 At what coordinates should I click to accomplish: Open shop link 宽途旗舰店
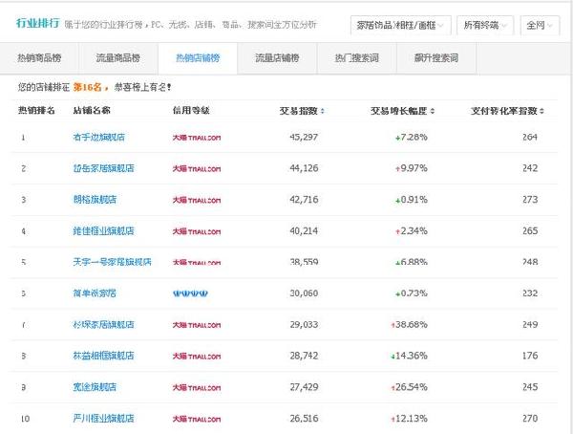coord(95,387)
